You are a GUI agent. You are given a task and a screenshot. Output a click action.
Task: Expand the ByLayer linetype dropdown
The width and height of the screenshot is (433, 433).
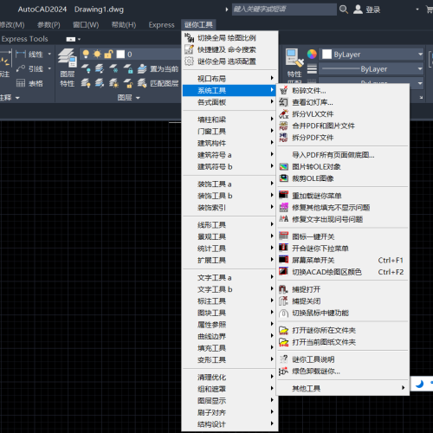coord(372,69)
